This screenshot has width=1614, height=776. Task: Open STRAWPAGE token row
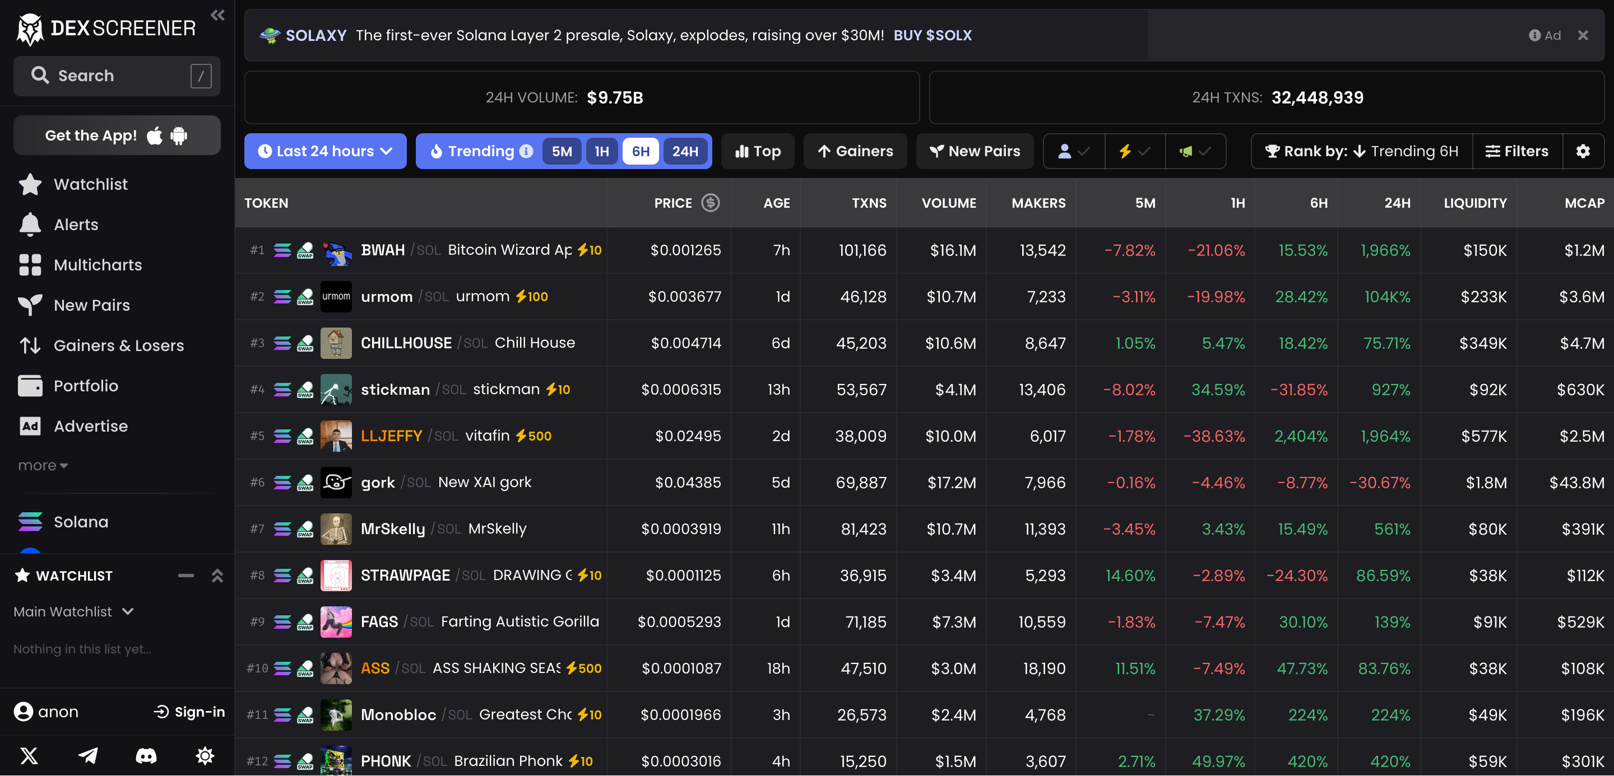tap(924, 575)
